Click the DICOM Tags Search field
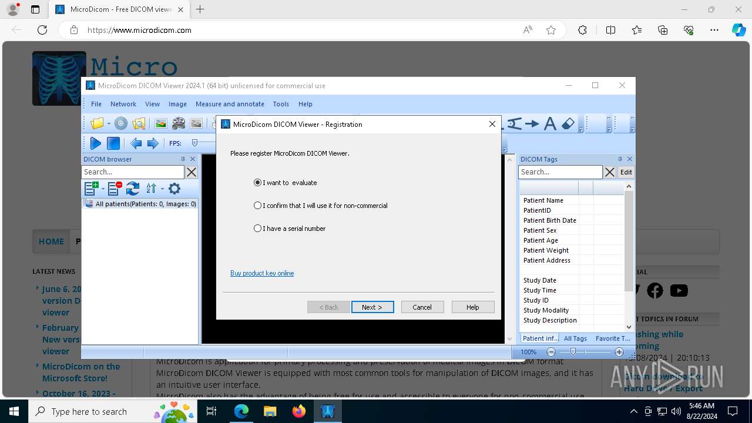This screenshot has height=423, width=752. click(x=560, y=172)
